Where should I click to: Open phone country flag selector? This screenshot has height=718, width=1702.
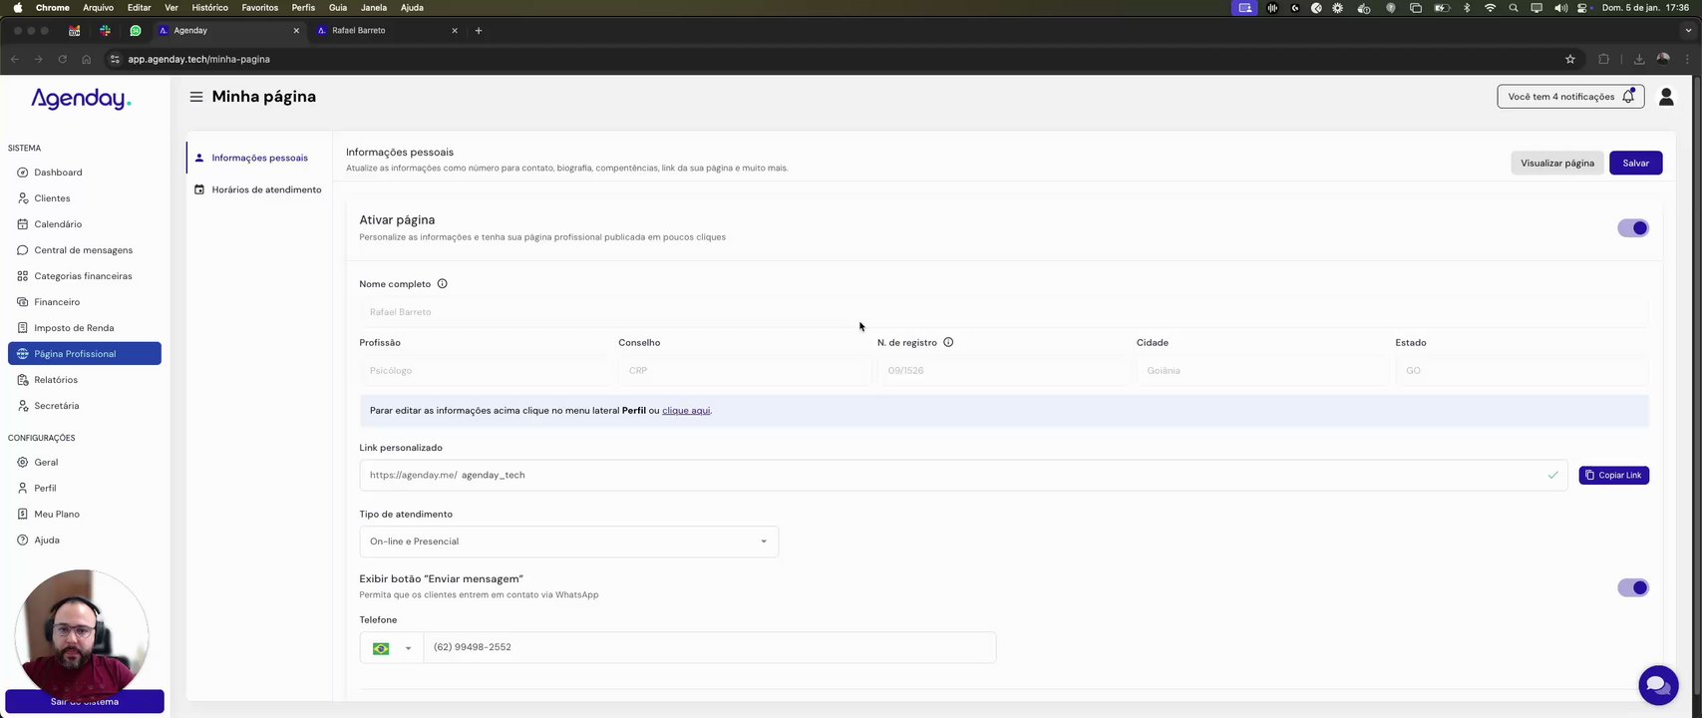coord(391,648)
